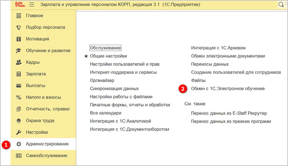288x166 pixels.
Task: Click the Выплаты card icon
Action: coord(19,86)
